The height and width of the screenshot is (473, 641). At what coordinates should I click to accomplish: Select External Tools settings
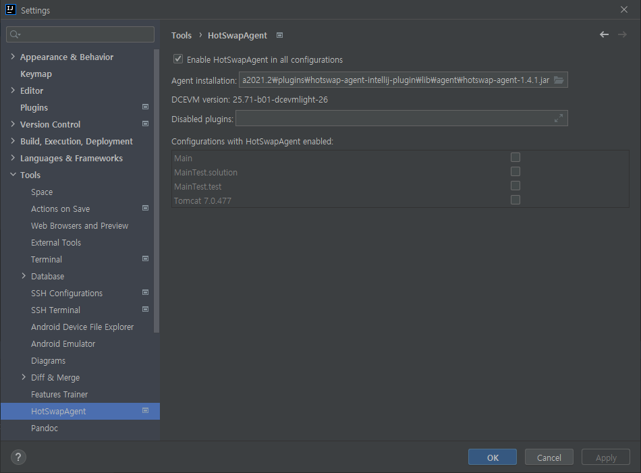[x=56, y=242]
